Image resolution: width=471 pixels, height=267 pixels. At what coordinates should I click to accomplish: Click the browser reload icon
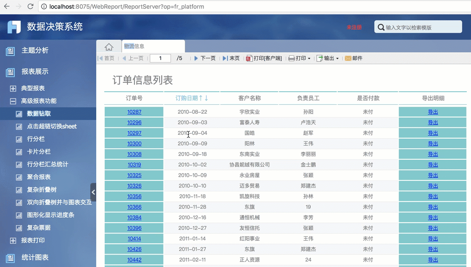[x=30, y=6]
